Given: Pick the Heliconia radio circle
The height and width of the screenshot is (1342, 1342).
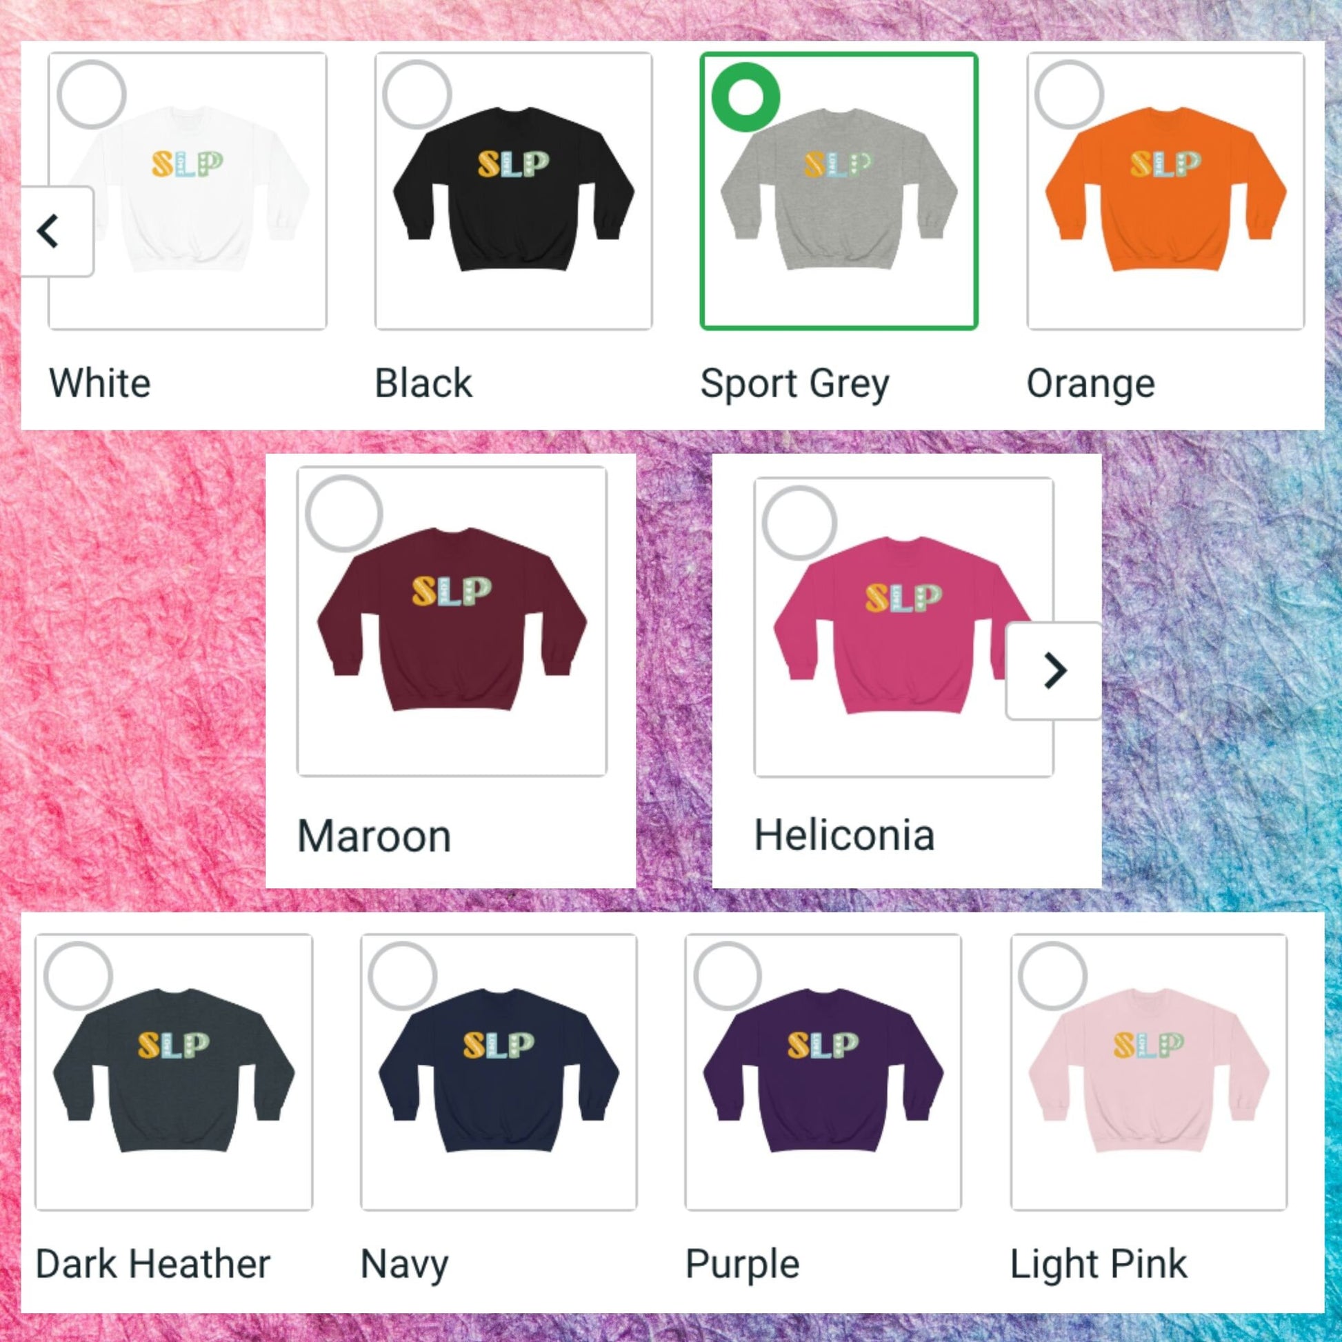Looking at the screenshot, I should click(799, 523).
